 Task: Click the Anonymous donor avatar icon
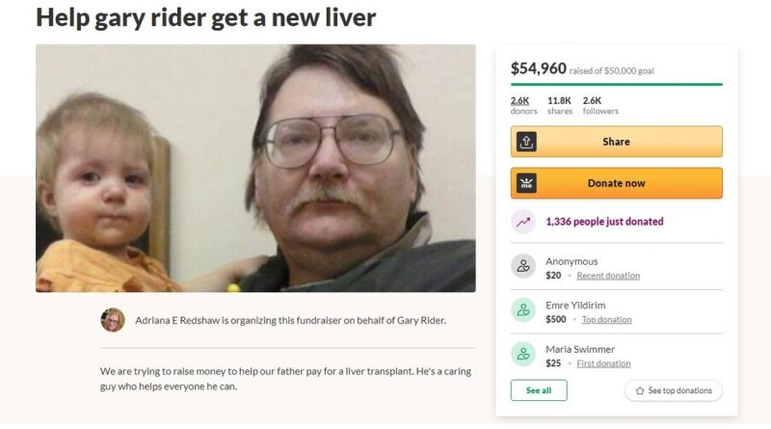click(523, 266)
